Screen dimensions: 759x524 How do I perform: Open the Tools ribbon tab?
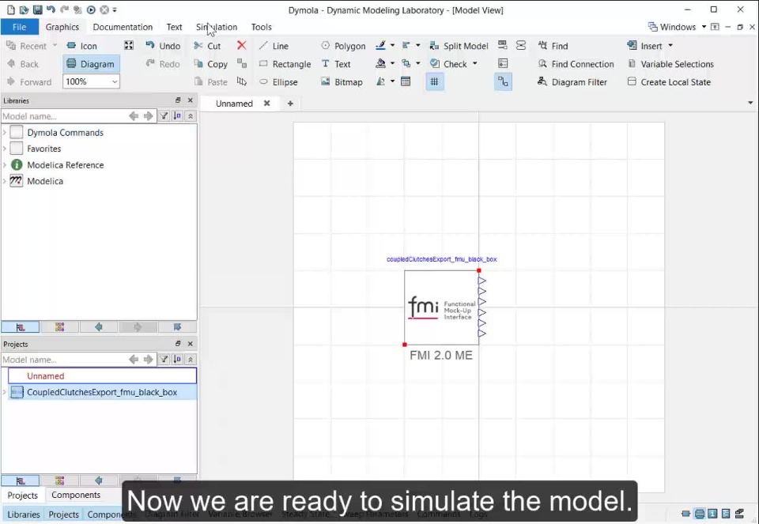[x=262, y=27]
